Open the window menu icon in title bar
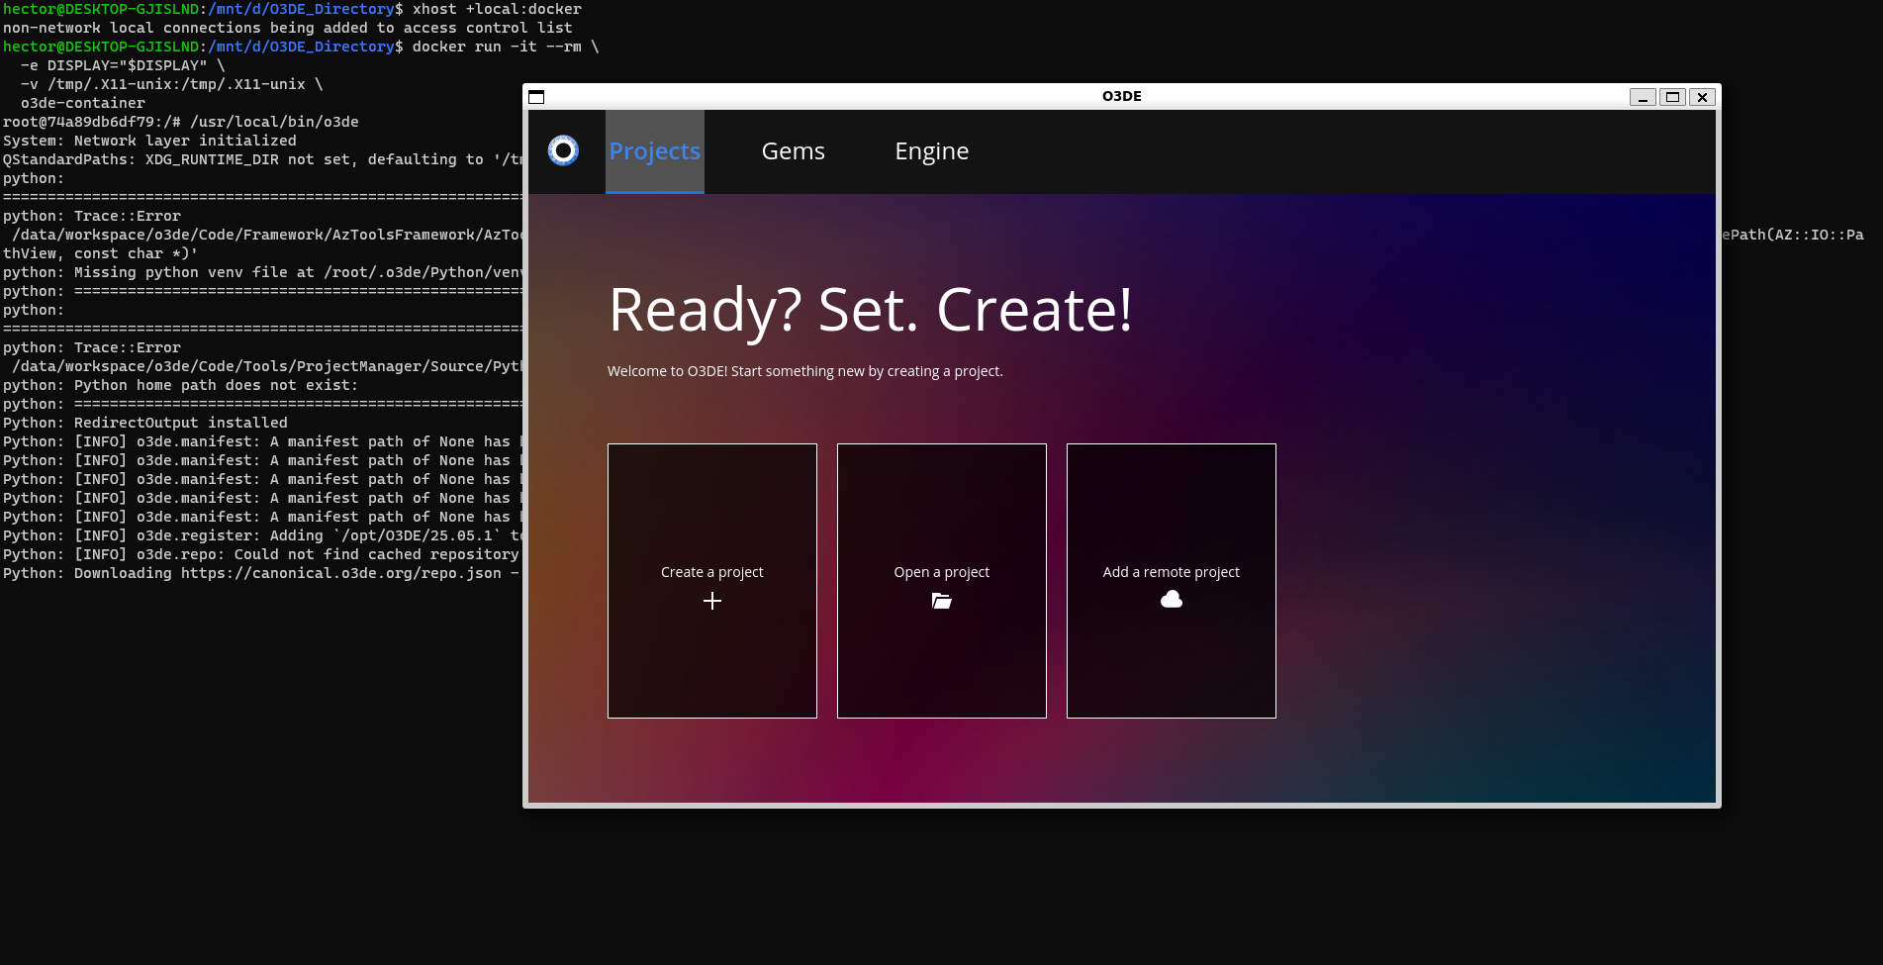The height and width of the screenshot is (965, 1883). tap(536, 97)
